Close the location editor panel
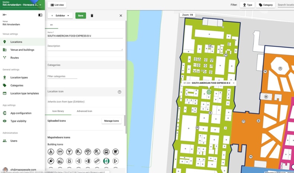Viewport: 294px width, 173px height. (x=121, y=16)
